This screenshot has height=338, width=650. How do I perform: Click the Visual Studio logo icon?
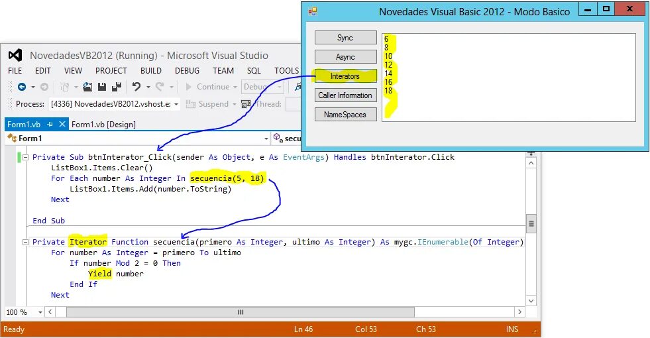pyautogui.click(x=15, y=55)
